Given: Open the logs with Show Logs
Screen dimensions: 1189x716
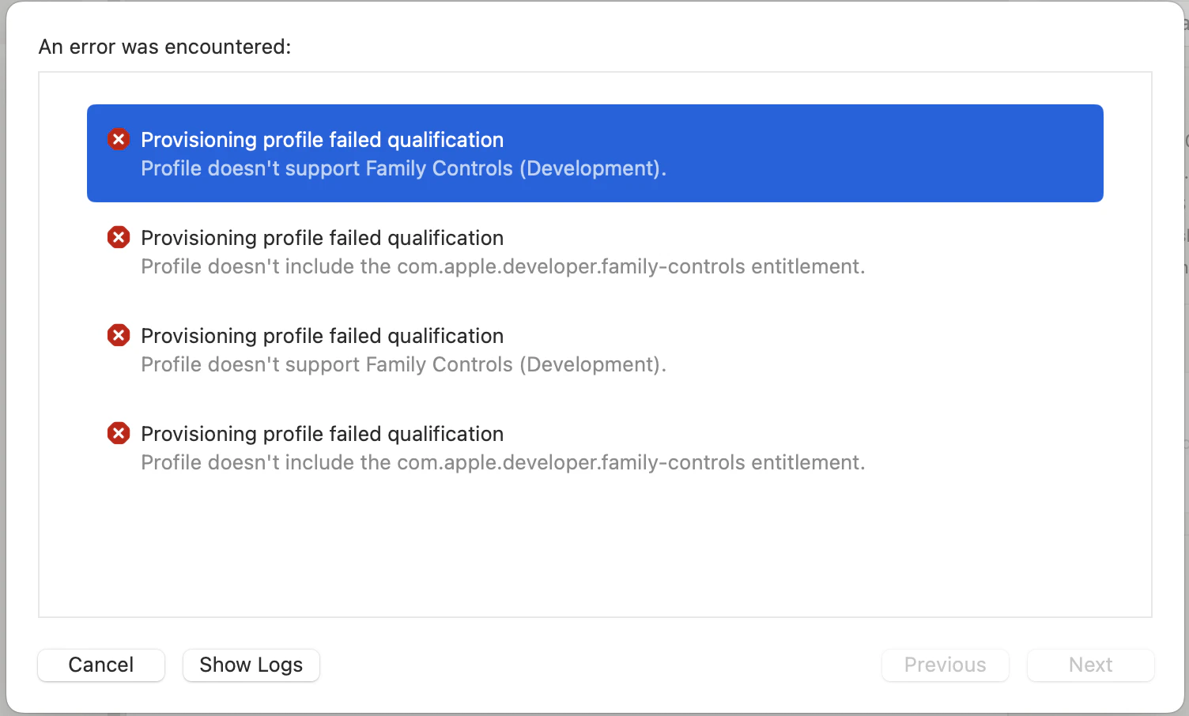Looking at the screenshot, I should tap(251, 665).
